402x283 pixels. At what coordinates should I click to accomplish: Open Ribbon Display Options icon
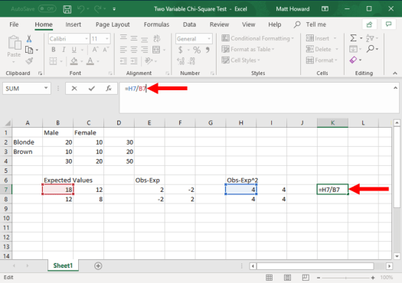[325, 9]
